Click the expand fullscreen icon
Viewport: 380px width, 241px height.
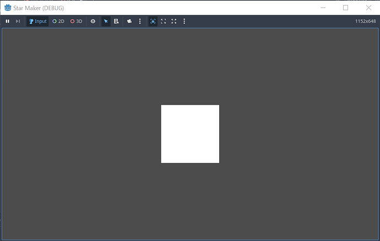174,21
